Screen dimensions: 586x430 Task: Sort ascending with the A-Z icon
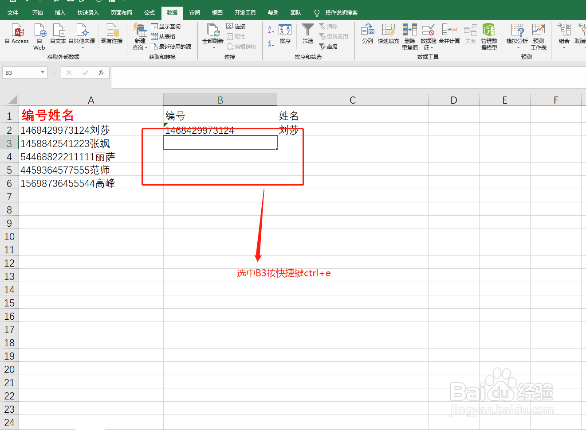click(x=271, y=30)
